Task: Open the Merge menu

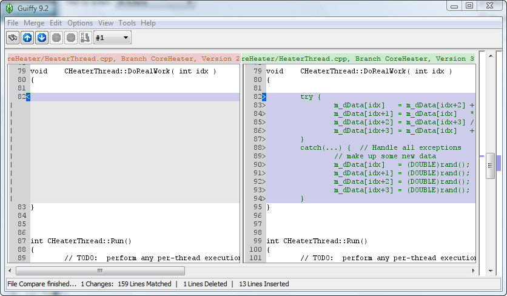Action: click(x=34, y=23)
